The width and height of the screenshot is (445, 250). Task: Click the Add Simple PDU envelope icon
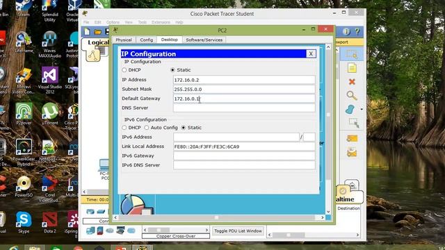(352, 138)
